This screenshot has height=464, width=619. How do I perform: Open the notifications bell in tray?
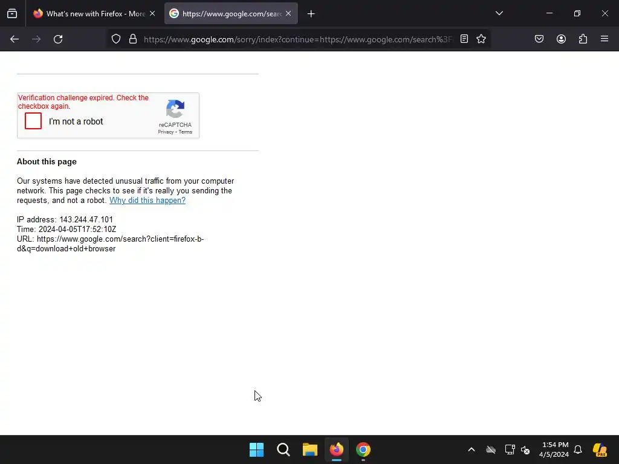578,449
